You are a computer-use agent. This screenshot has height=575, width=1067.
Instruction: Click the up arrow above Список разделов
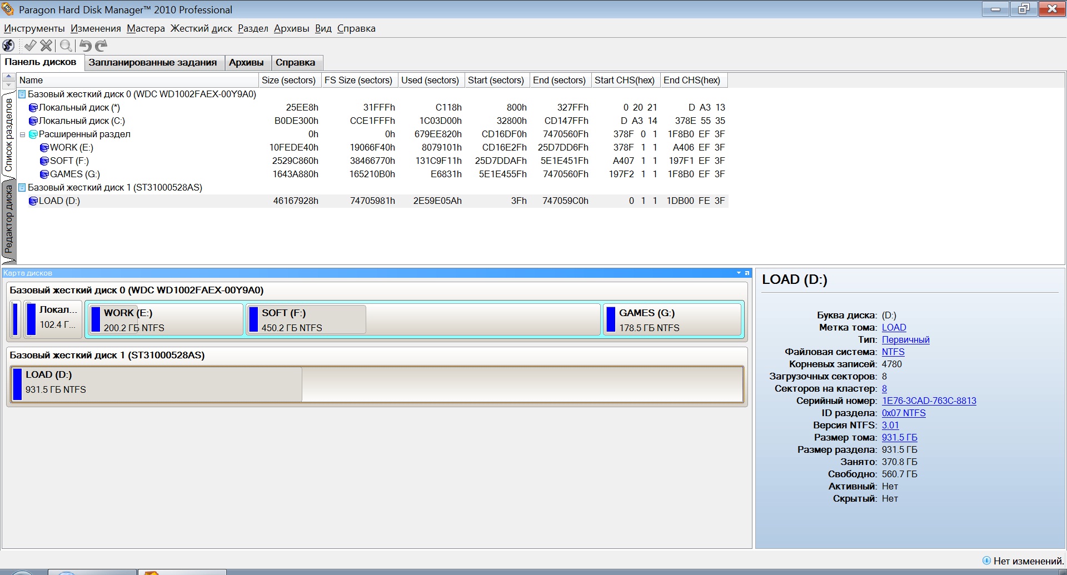tap(9, 77)
